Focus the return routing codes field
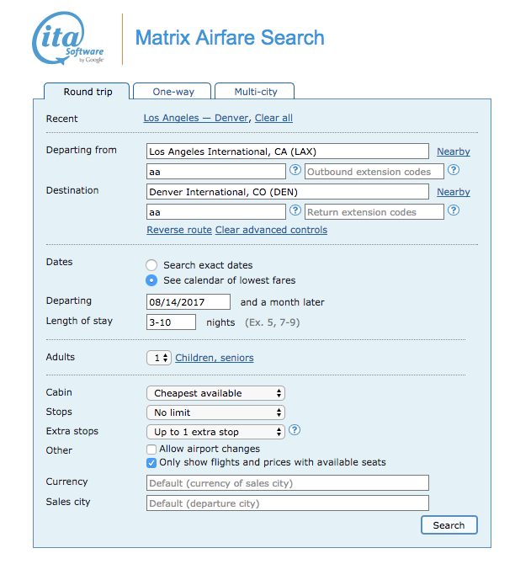 point(216,212)
